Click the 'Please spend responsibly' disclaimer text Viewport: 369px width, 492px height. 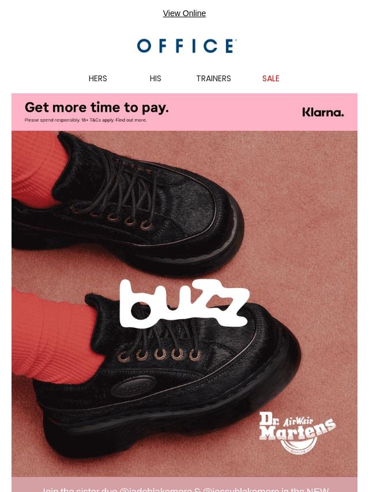tap(52, 120)
